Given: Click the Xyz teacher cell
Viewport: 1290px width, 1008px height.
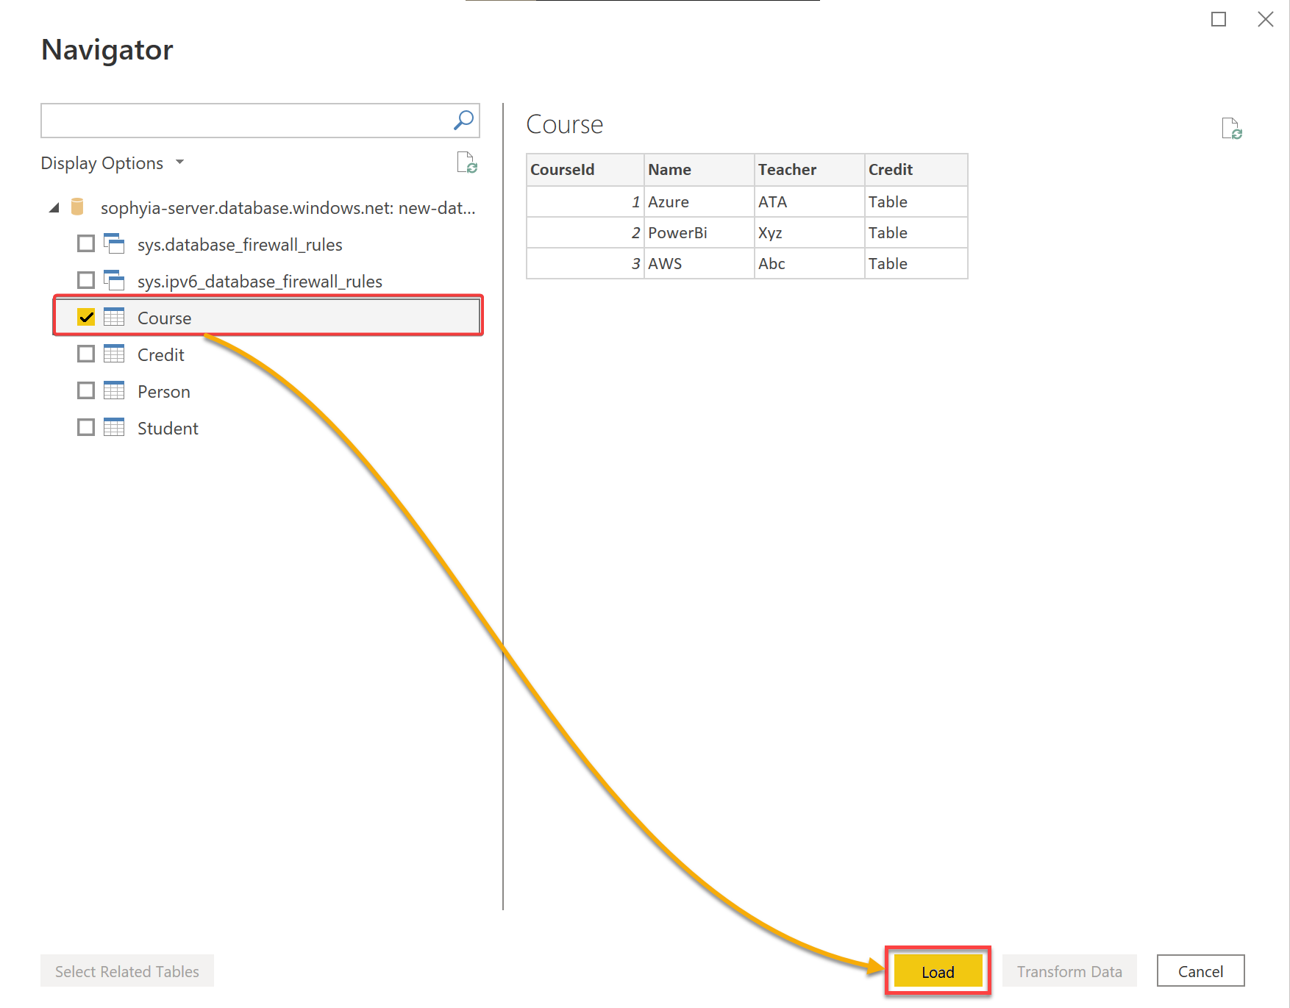Looking at the screenshot, I should pyautogui.click(x=810, y=232).
